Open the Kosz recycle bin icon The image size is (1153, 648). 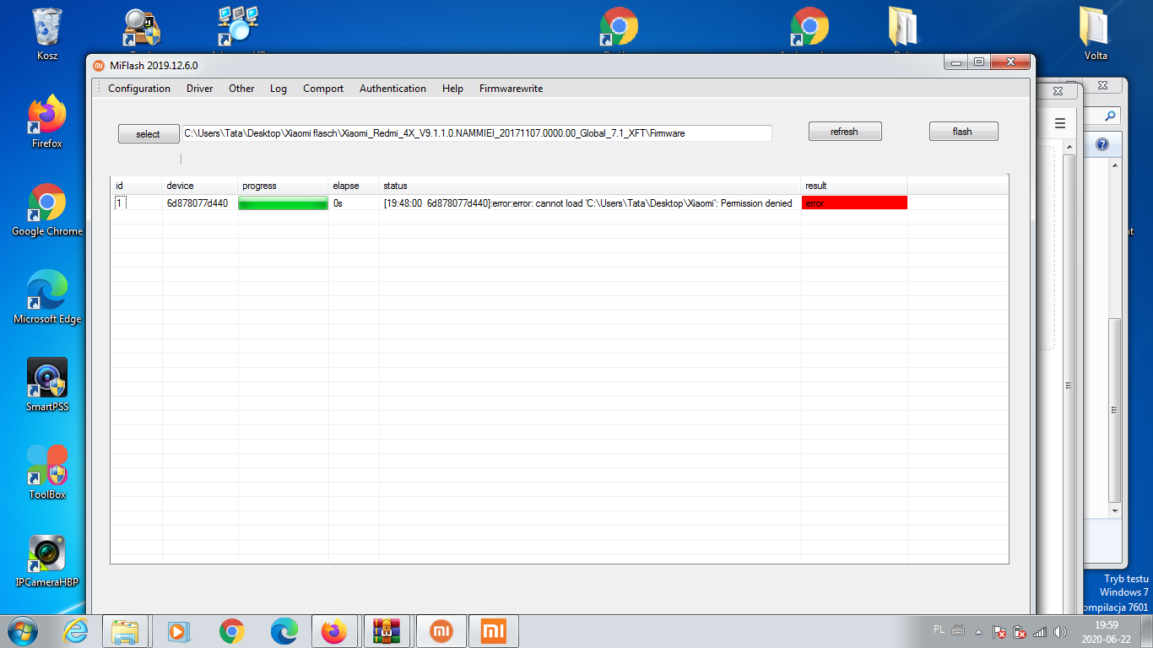click(x=47, y=35)
